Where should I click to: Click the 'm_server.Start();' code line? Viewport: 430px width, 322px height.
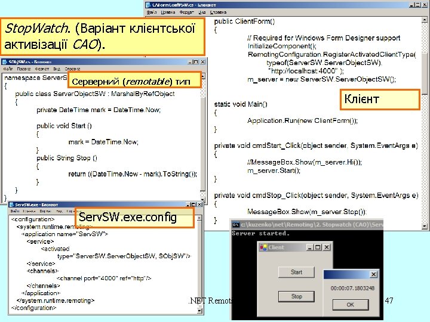pos(274,171)
